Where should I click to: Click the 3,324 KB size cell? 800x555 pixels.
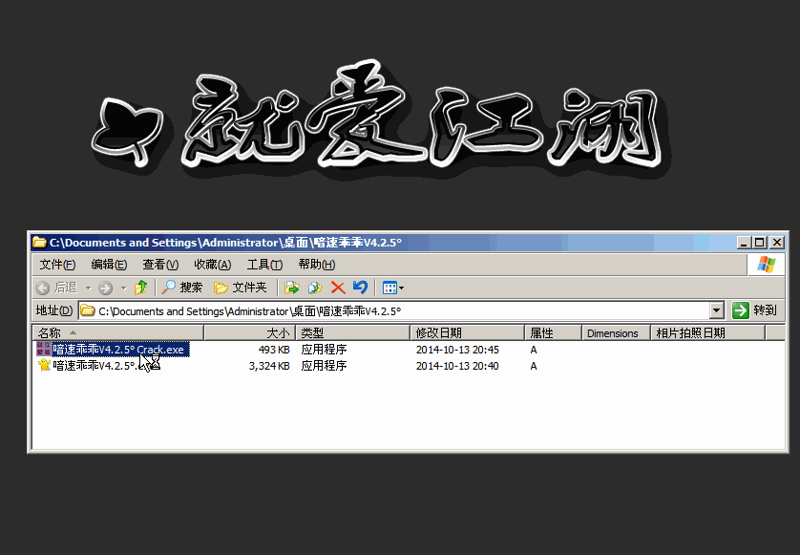coord(269,366)
